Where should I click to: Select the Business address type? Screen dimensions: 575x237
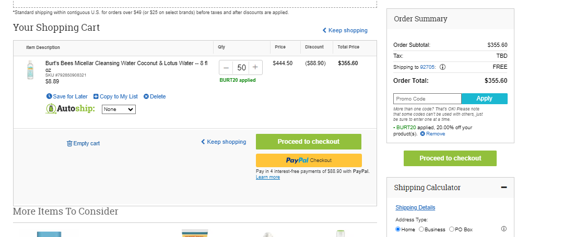pyautogui.click(x=421, y=229)
